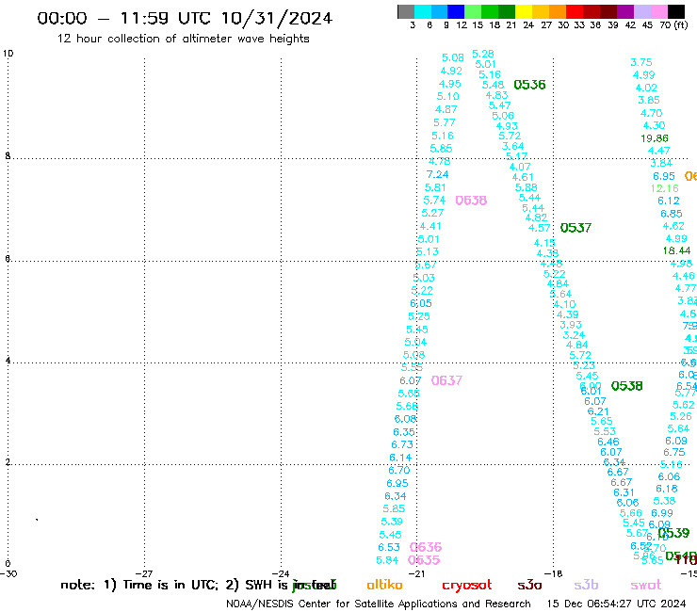Click the '15 Dec 06:54:27 UTC 2024' timestamp
This screenshot has width=697, height=612.
pos(617,604)
